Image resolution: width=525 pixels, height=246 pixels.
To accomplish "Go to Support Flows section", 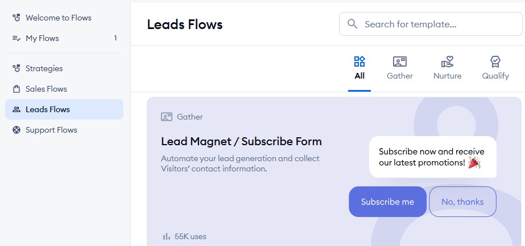I will (x=51, y=130).
